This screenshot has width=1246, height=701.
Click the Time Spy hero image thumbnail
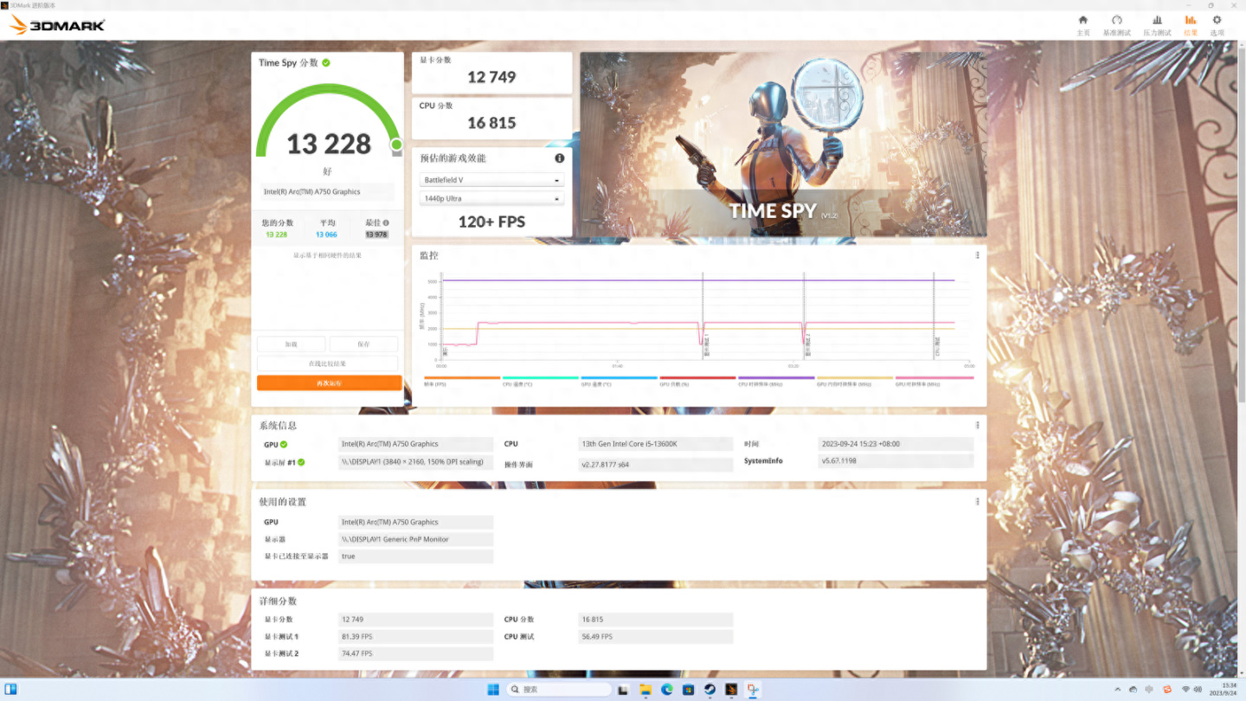783,145
